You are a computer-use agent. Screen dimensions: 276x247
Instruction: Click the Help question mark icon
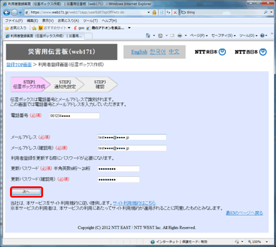tap(262, 36)
